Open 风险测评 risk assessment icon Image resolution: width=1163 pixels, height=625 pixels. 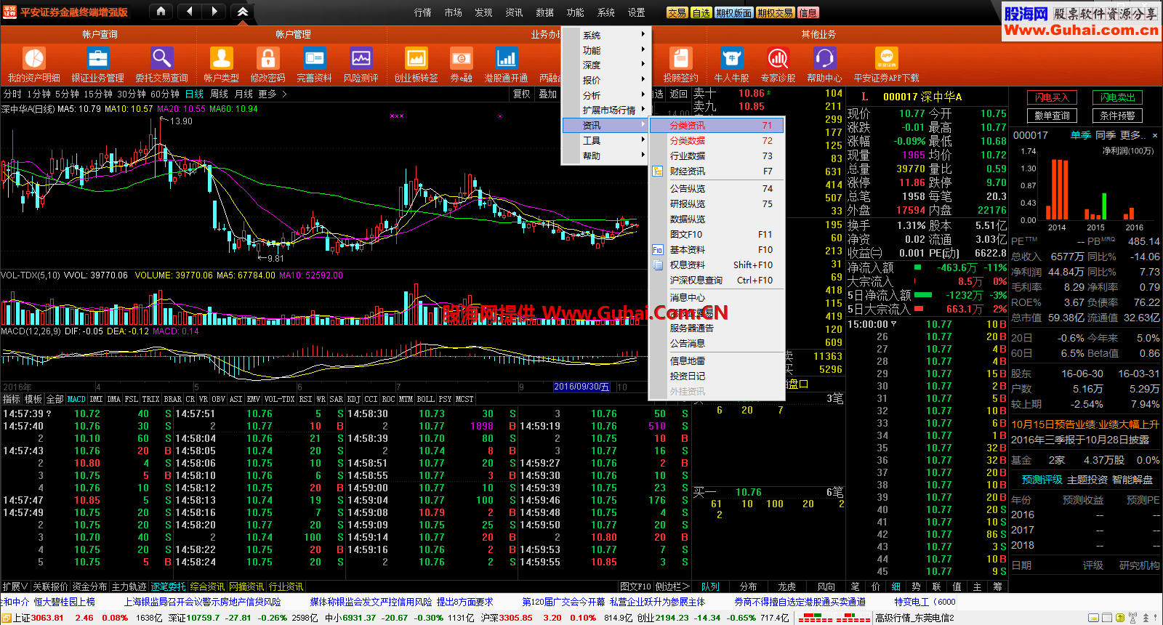361,58
